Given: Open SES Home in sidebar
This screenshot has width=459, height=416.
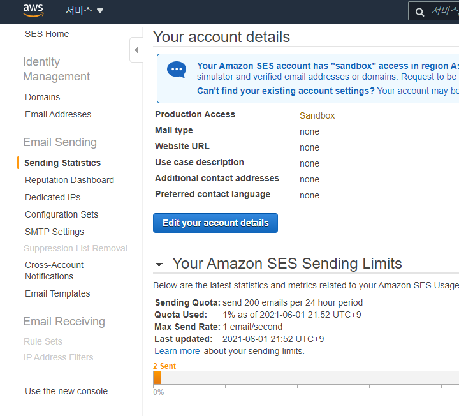Looking at the screenshot, I should pos(47,34).
